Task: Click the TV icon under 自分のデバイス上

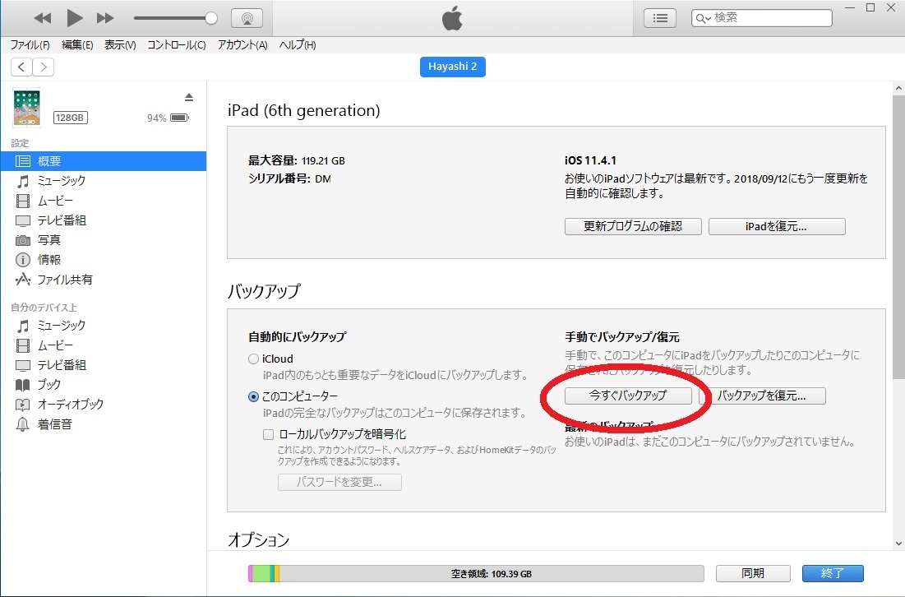Action: [x=22, y=365]
